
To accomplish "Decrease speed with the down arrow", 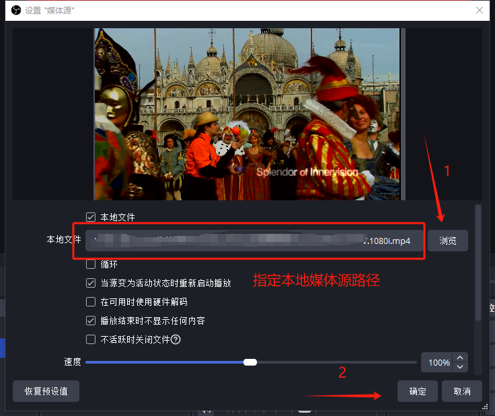I will click(x=460, y=367).
